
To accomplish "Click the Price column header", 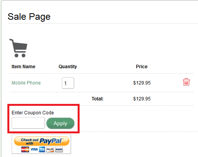I will pos(142,67).
